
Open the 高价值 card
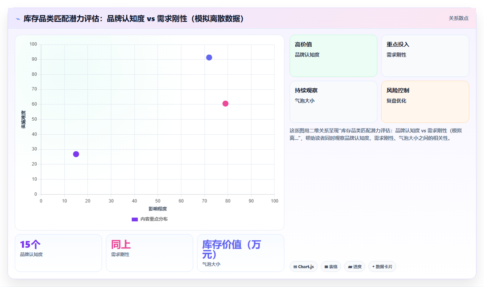[x=334, y=56]
